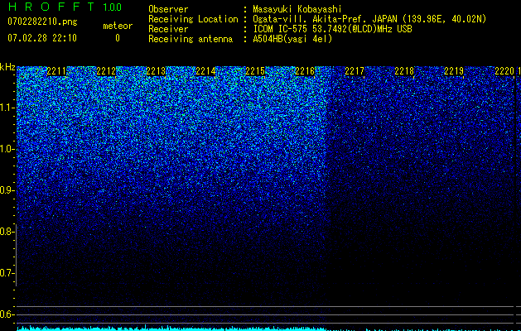Click the 2218 time marker

coord(404,71)
